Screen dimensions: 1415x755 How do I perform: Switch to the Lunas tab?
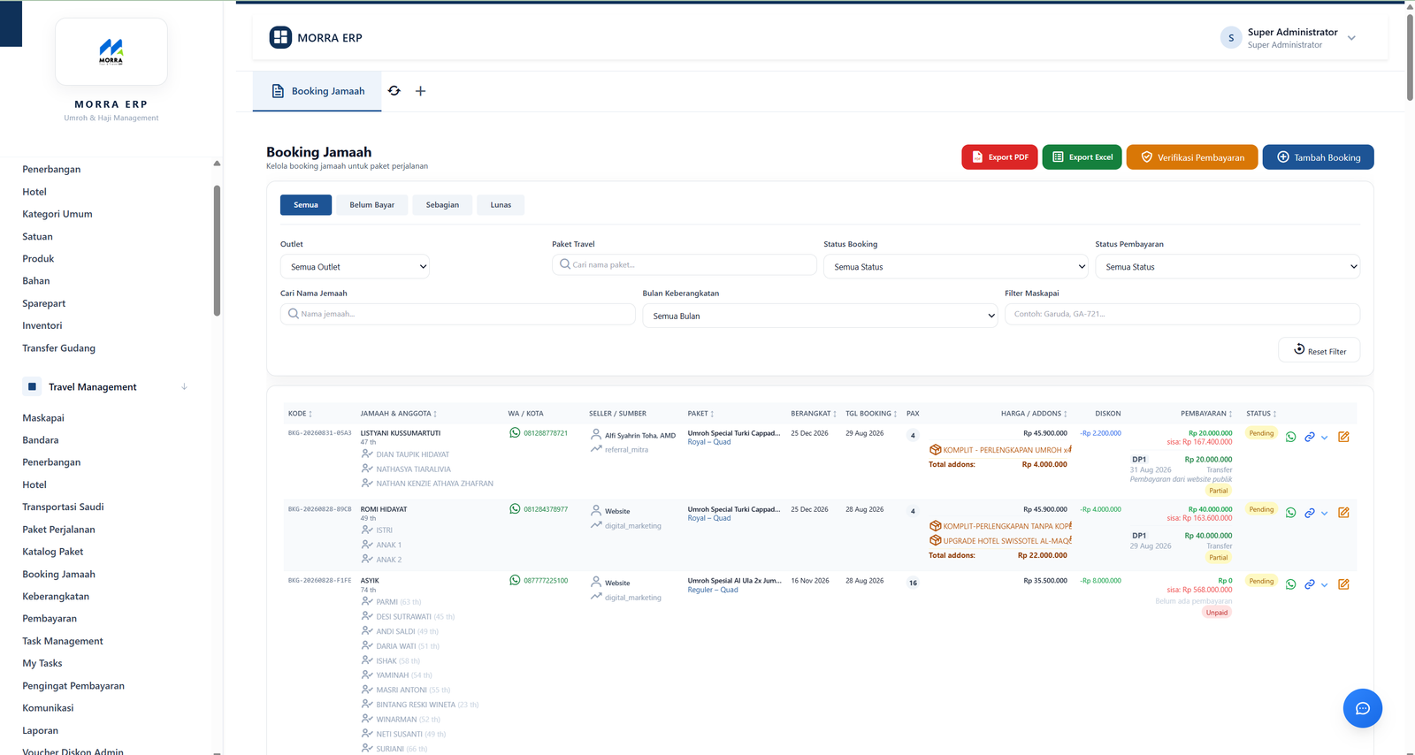(501, 205)
